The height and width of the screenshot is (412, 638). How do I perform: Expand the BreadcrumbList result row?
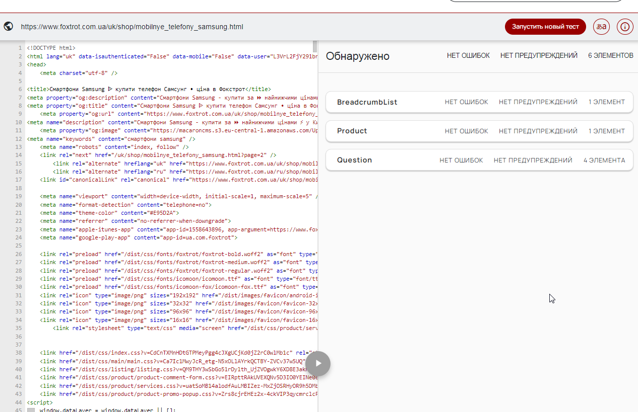(x=479, y=102)
